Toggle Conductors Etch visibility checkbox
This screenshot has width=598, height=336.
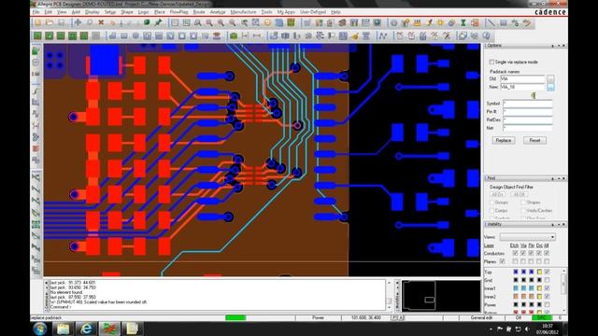[515, 253]
